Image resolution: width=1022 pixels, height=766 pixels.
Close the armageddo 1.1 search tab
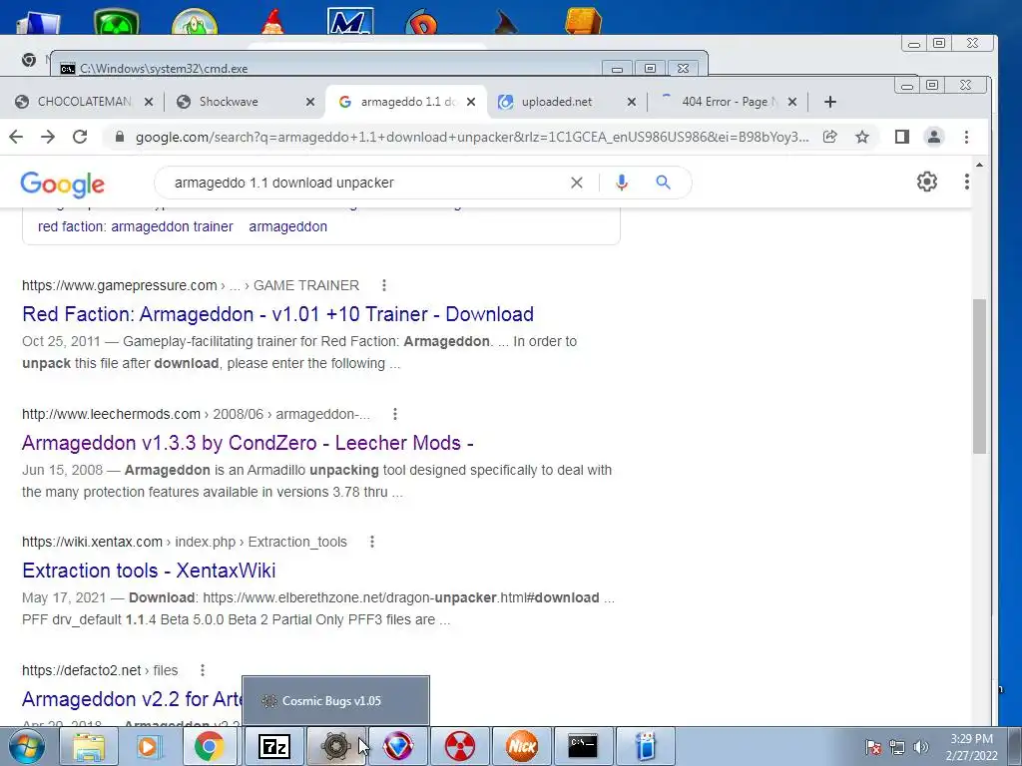(x=471, y=102)
